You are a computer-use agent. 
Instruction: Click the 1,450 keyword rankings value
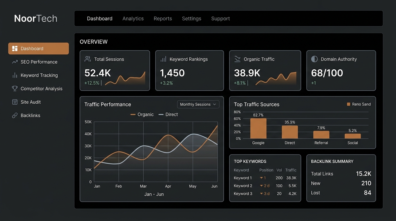pyautogui.click(x=172, y=73)
